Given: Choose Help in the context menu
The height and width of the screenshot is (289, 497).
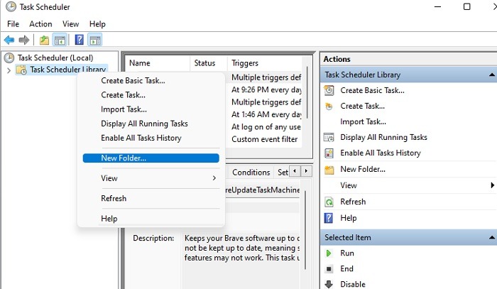Looking at the screenshot, I should 151,218.
